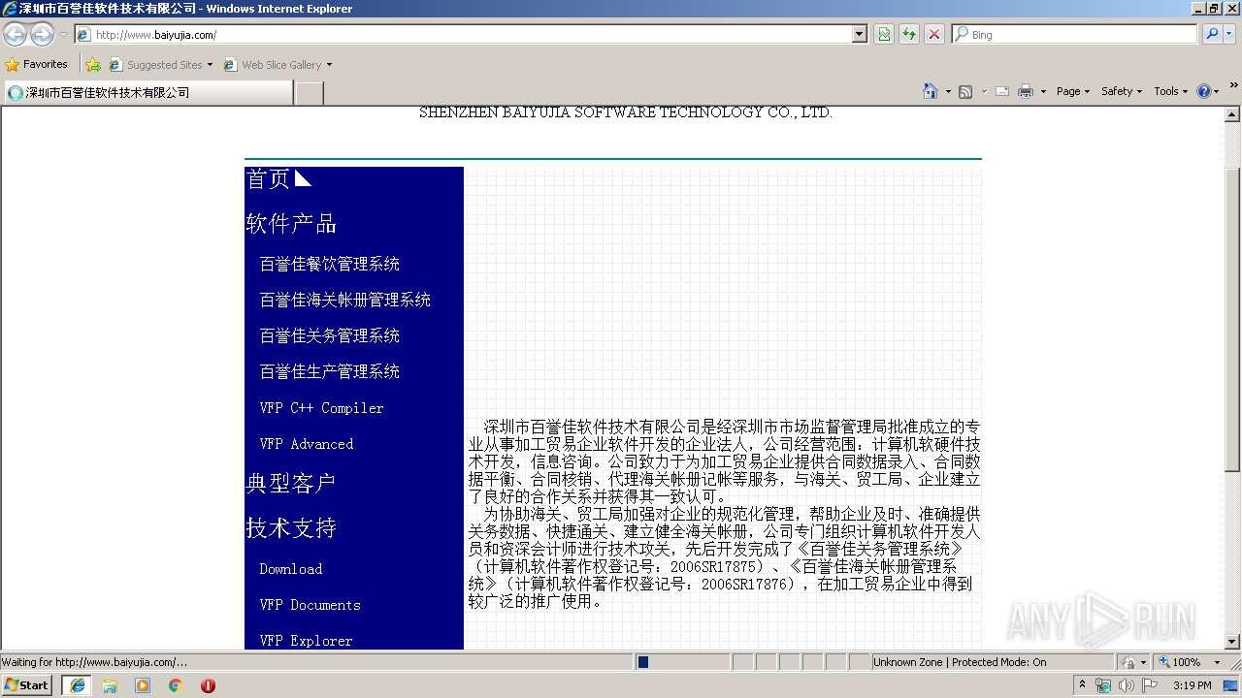Open the Chrome taskbar icon
1242x698 pixels.
click(x=175, y=685)
